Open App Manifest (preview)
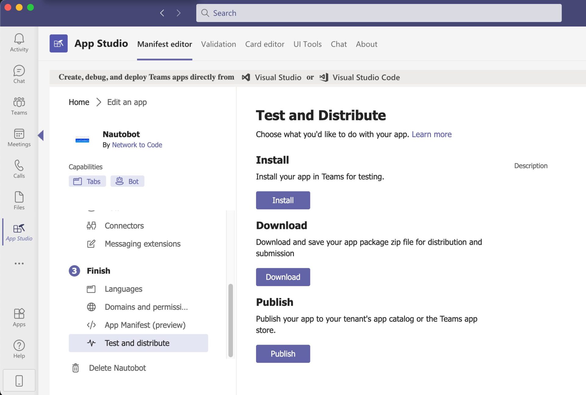Viewport: 586px width, 395px height. (145, 325)
